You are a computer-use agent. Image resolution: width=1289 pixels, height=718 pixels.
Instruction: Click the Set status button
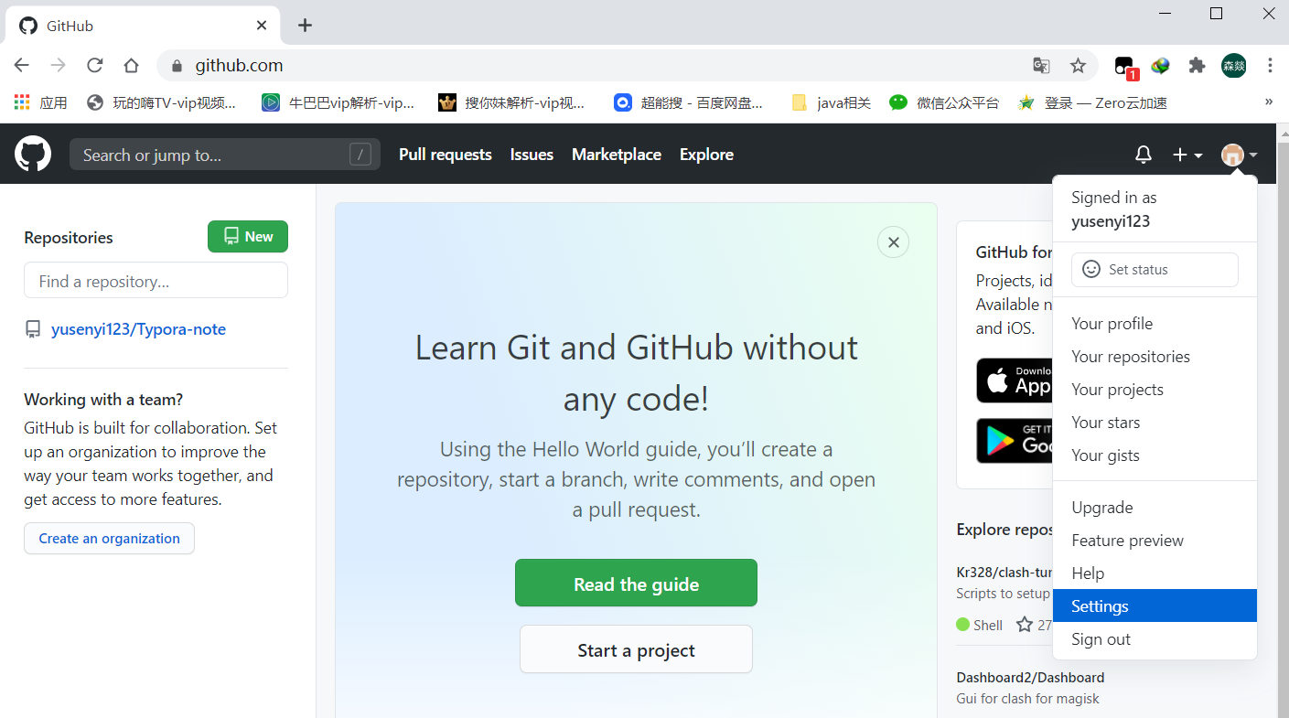[1155, 269]
